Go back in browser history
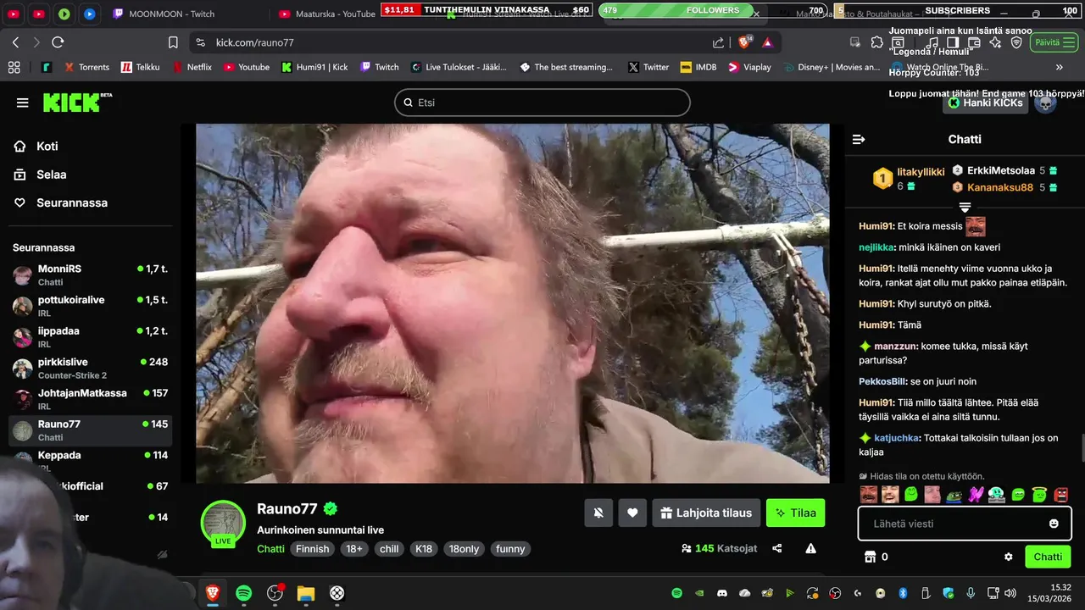 point(15,42)
